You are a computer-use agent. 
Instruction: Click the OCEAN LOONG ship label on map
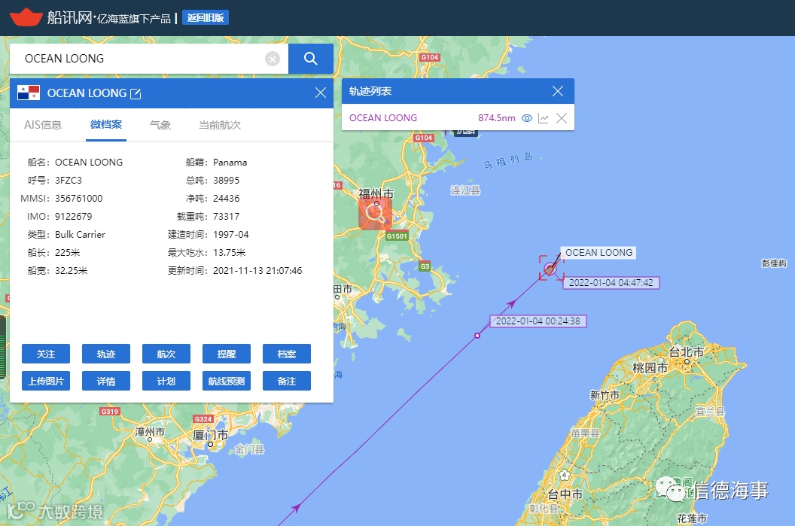click(599, 252)
